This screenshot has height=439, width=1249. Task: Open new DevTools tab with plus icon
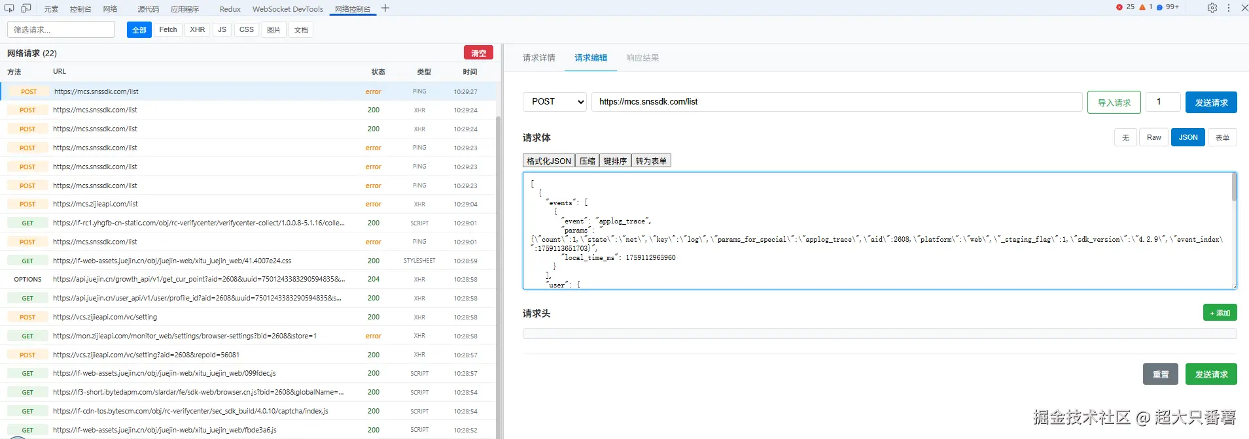(x=385, y=8)
